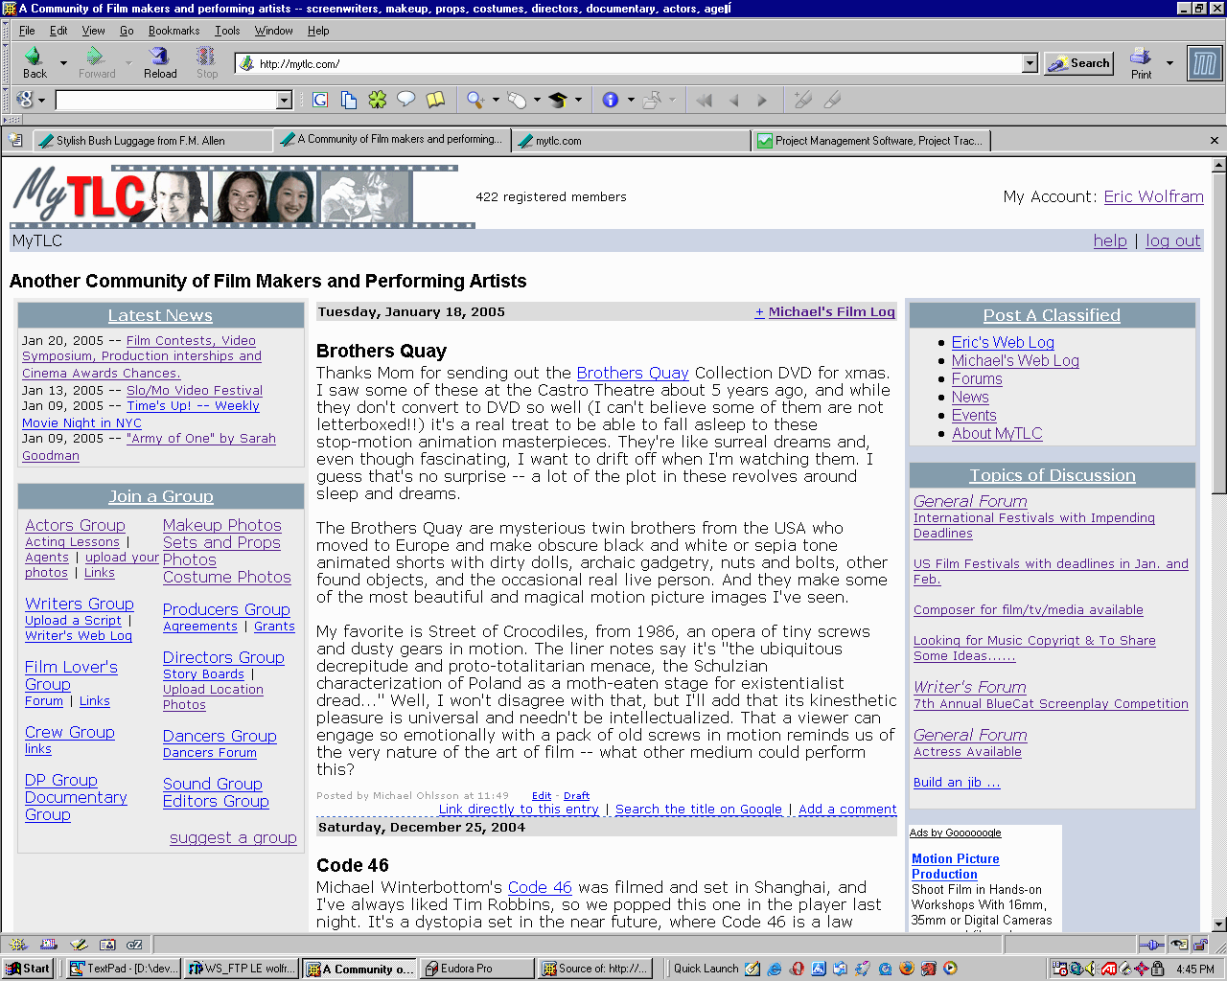Click the Search button beside the address bar
Viewport: 1227px width, 981px height.
(1078, 63)
